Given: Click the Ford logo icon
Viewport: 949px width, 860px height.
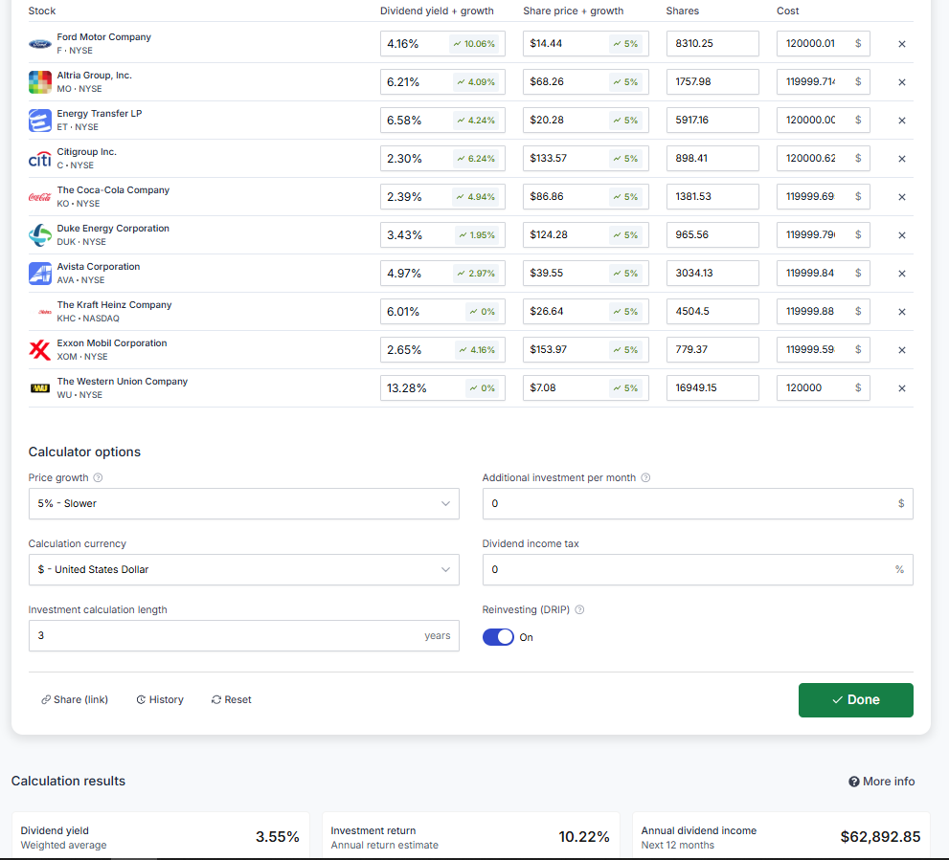Looking at the screenshot, I should point(40,44).
